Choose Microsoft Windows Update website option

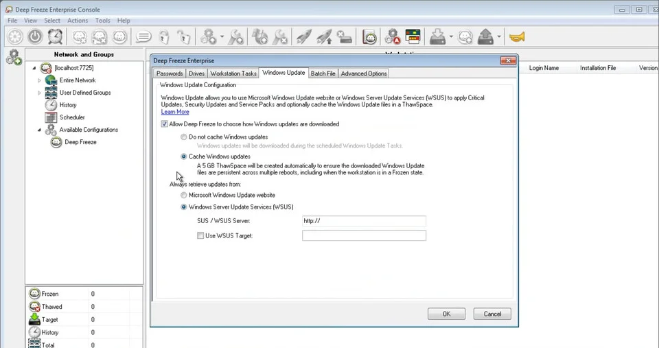(184, 195)
